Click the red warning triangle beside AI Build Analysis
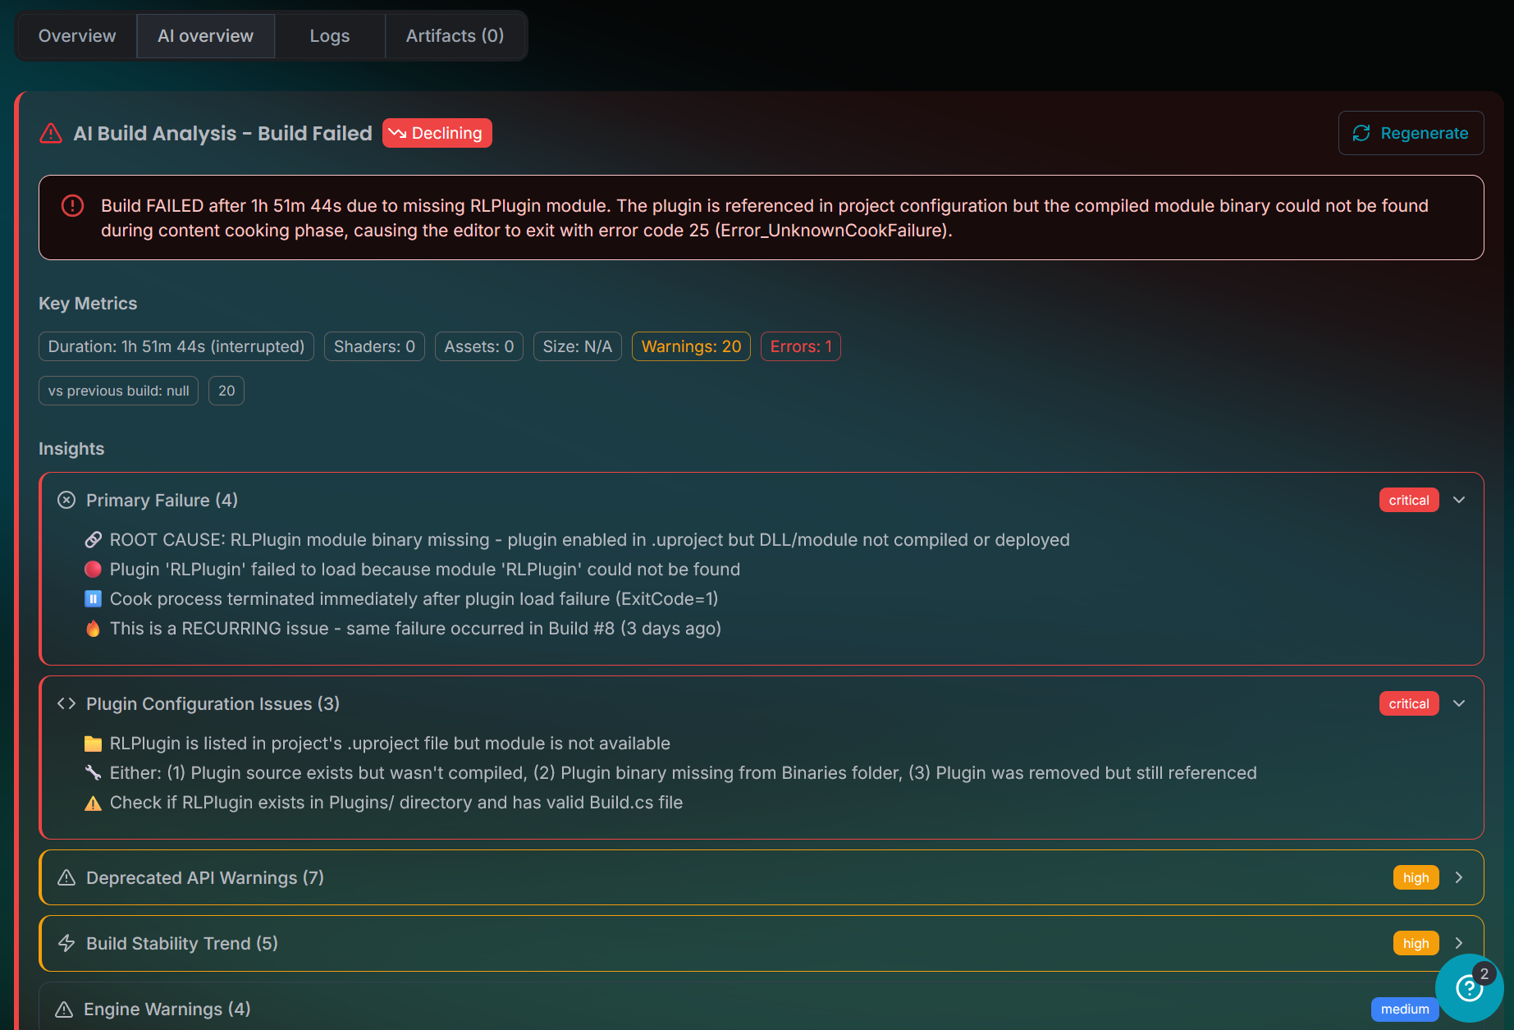The width and height of the screenshot is (1514, 1030). click(x=51, y=133)
